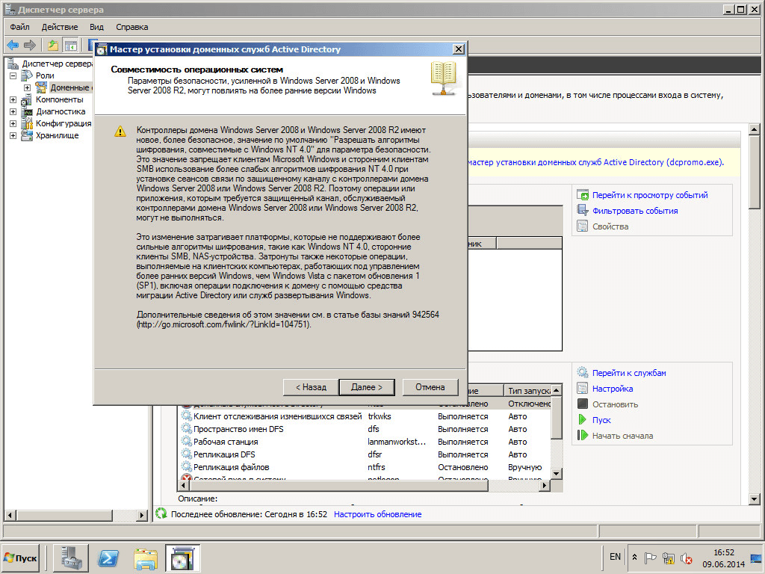Click the green Пуск start service icon
Image resolution: width=765 pixels, height=574 pixels.
click(x=583, y=420)
